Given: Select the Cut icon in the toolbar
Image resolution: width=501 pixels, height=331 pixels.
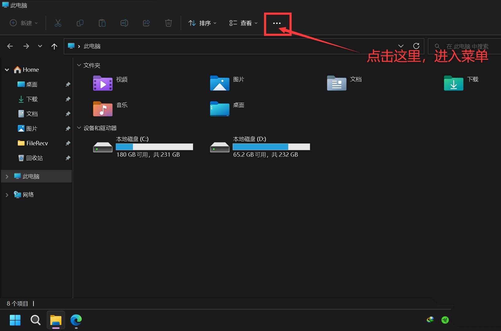Looking at the screenshot, I should tap(58, 23).
